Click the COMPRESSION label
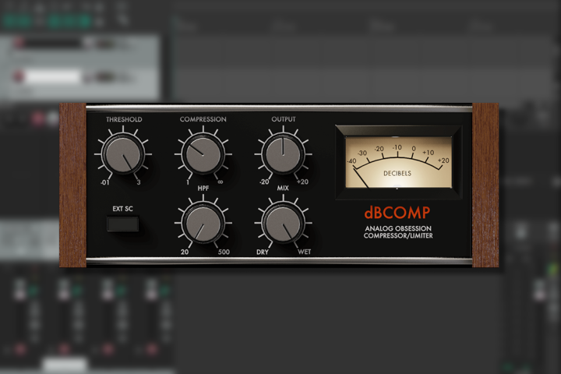Image resolution: width=561 pixels, height=374 pixels. pos(203,119)
